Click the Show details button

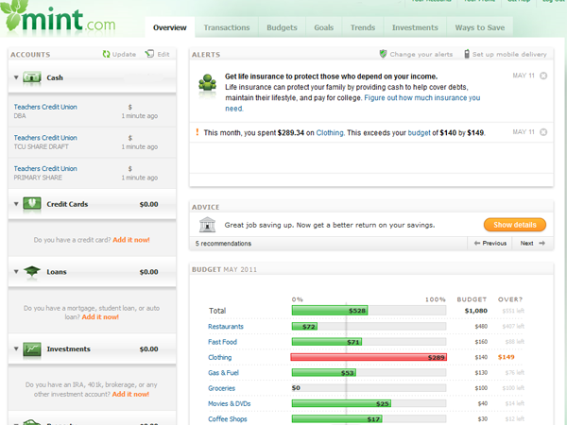click(x=515, y=225)
